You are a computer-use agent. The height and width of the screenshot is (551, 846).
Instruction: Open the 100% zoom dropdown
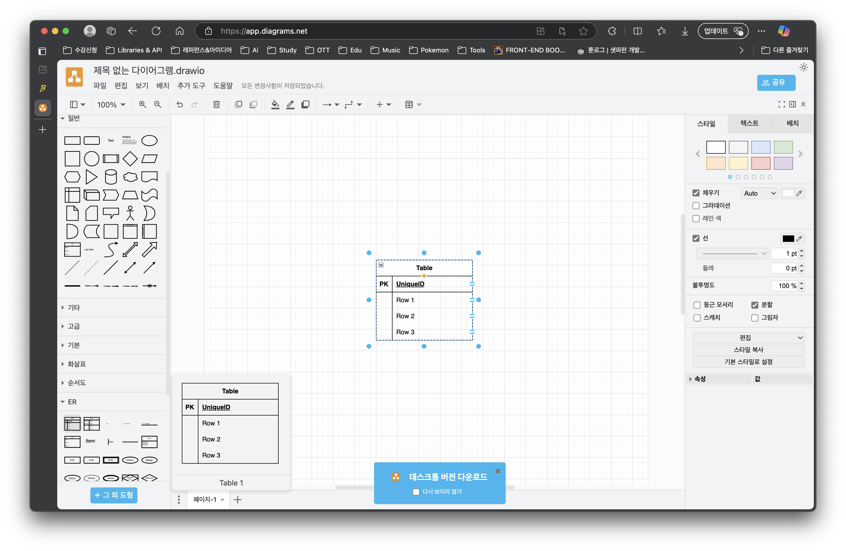click(x=111, y=104)
